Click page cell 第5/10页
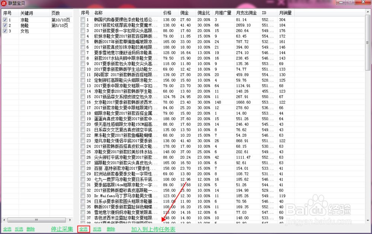The height and width of the screenshot is (234, 372). coord(60,25)
